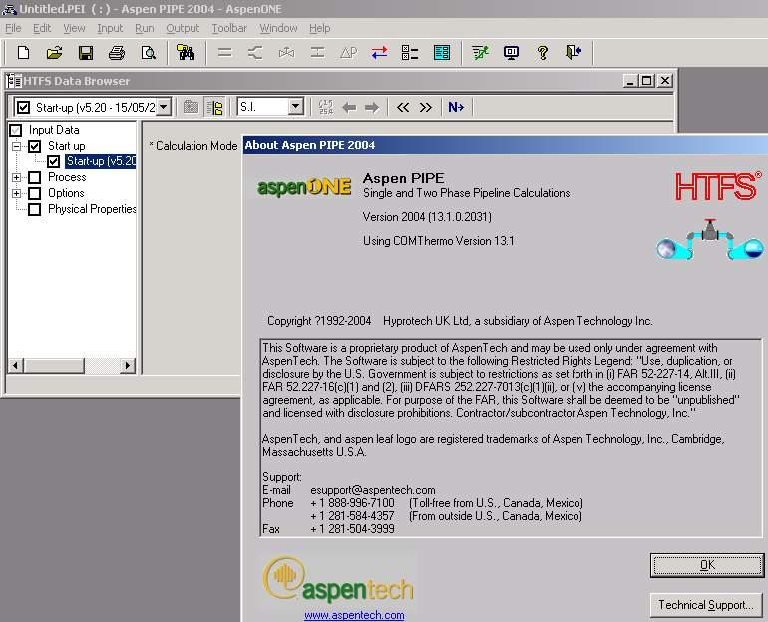Toggle the Options checkbox

(x=34, y=193)
